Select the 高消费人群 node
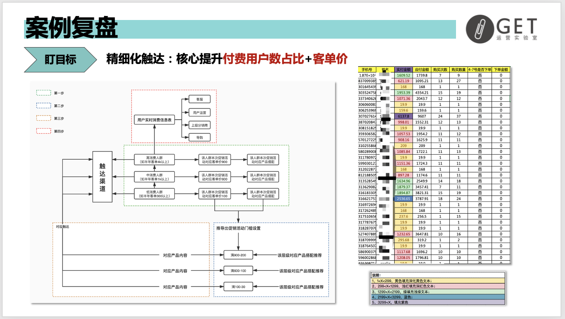The image size is (565, 319). click(x=154, y=159)
